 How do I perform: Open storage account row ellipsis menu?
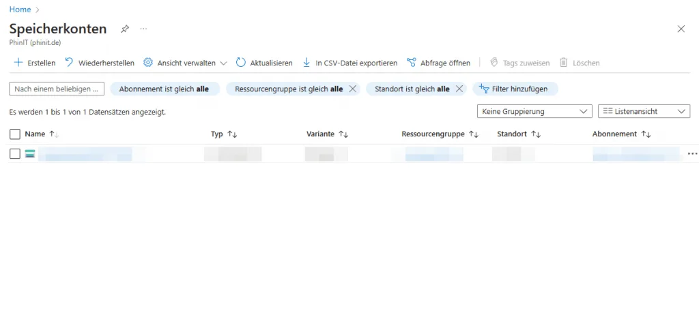point(692,154)
